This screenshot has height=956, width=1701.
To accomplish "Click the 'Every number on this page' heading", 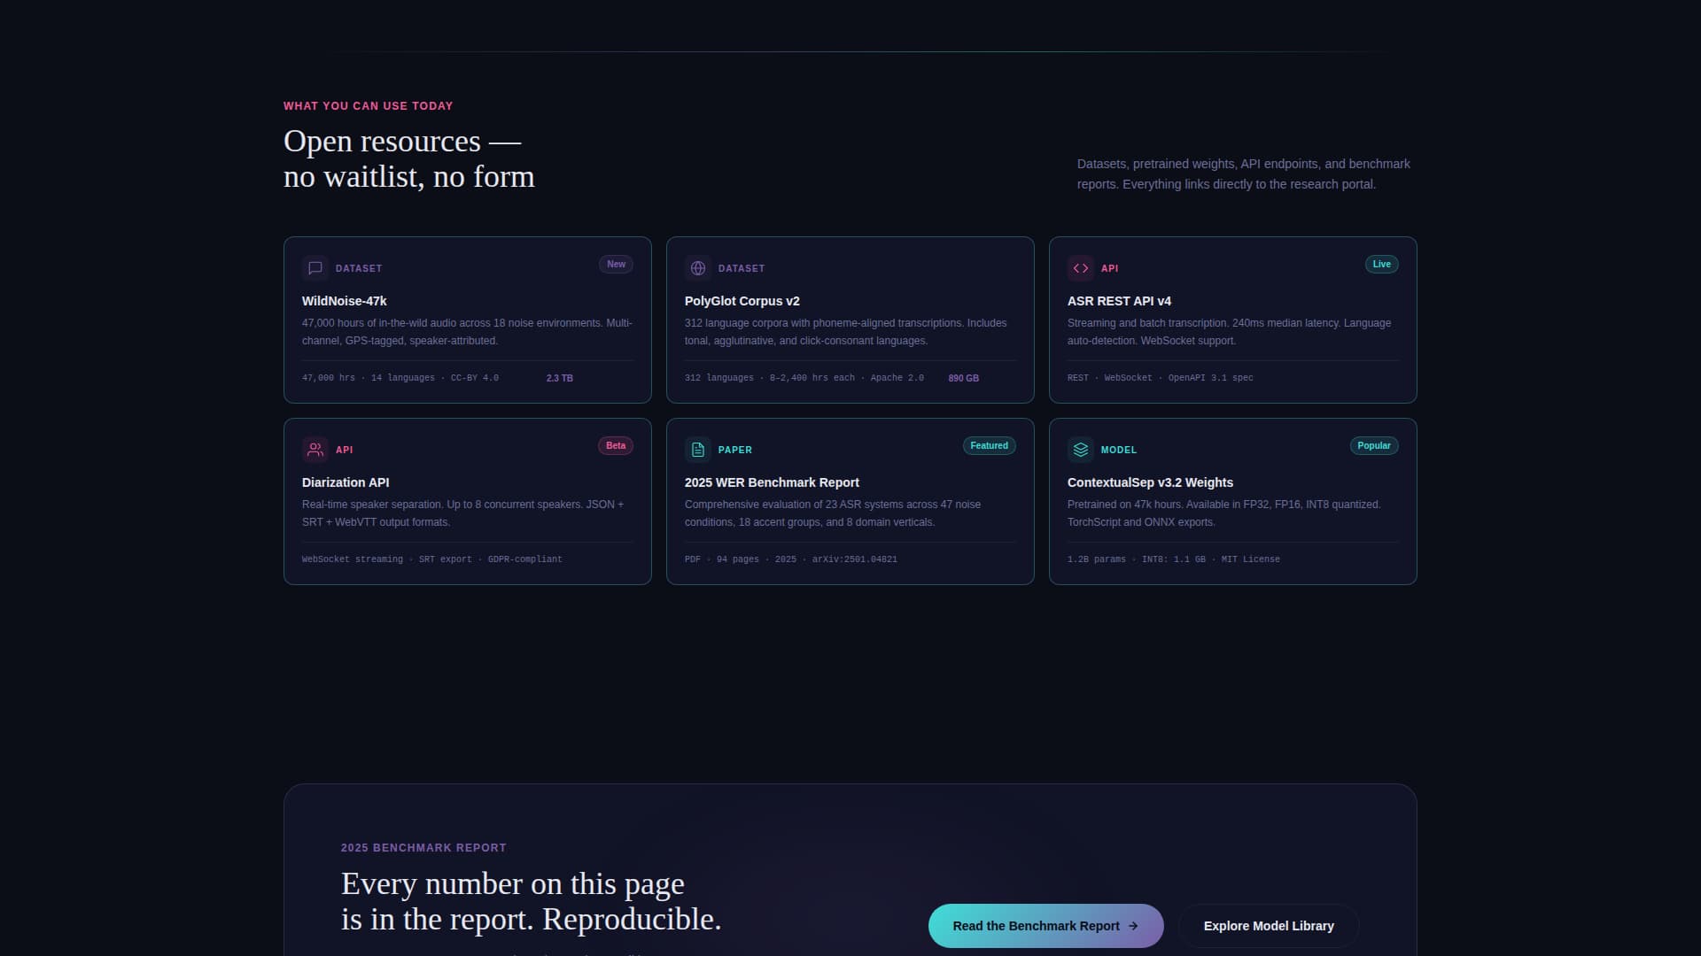I will click(x=531, y=901).
